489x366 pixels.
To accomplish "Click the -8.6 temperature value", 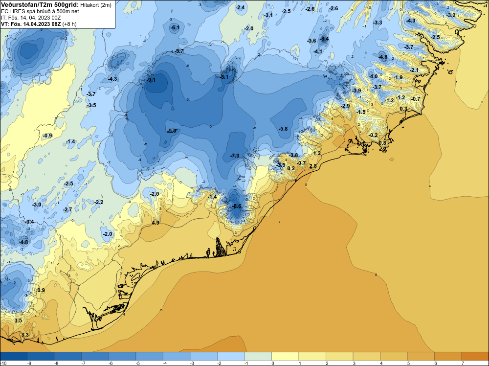I will [x=237, y=206].
